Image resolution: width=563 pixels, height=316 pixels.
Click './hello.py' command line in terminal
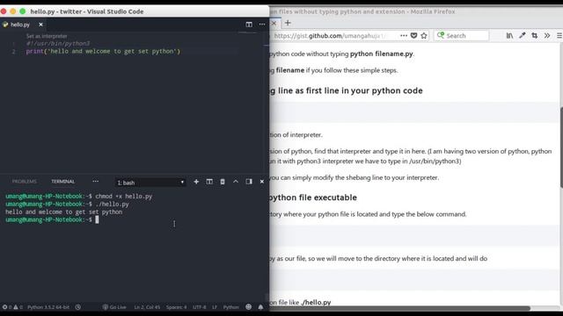tap(112, 205)
